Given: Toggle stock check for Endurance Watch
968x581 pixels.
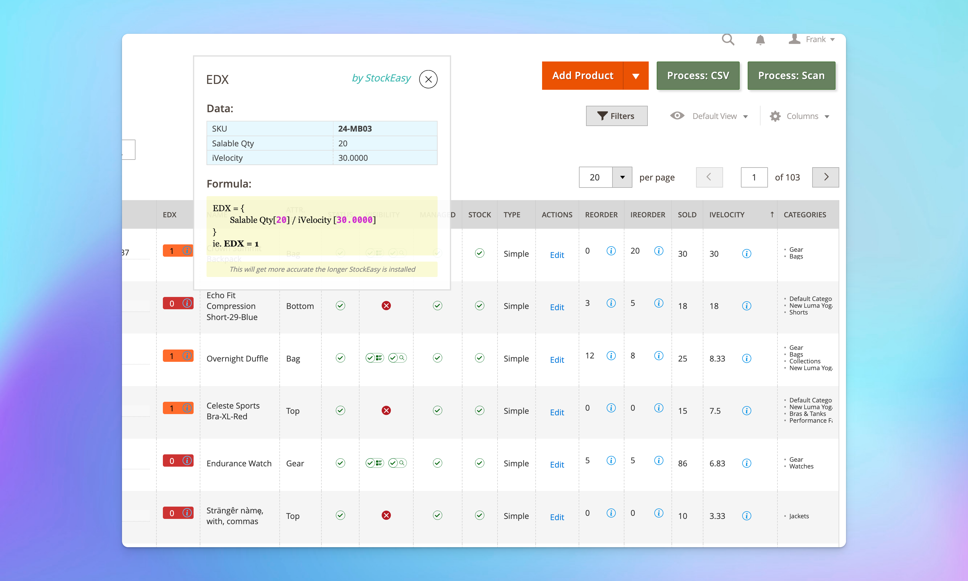Looking at the screenshot, I should 479,463.
